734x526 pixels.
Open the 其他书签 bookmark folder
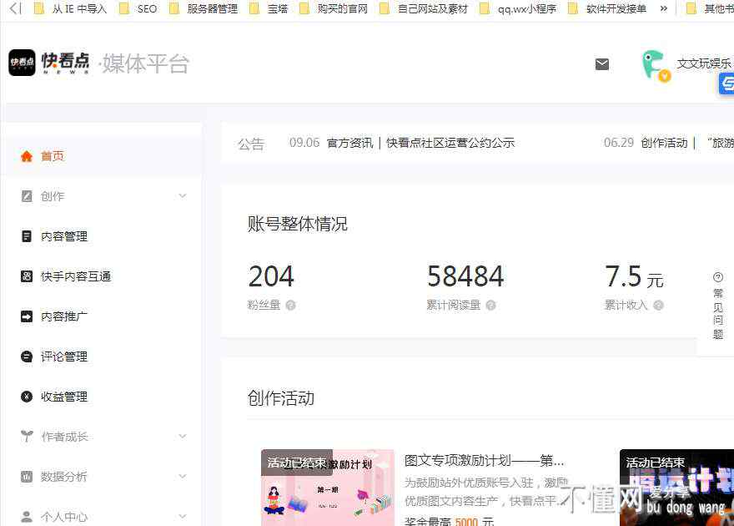coord(710,8)
